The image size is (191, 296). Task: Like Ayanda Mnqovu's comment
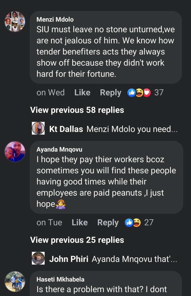coord(80,223)
